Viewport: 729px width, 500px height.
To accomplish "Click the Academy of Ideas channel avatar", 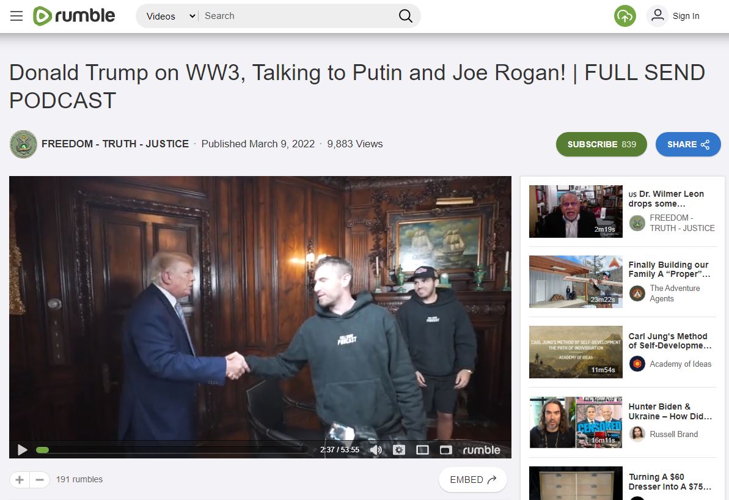I will point(637,364).
